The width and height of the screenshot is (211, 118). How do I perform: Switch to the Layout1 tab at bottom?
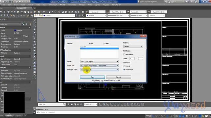pyautogui.click(x=9, y=115)
